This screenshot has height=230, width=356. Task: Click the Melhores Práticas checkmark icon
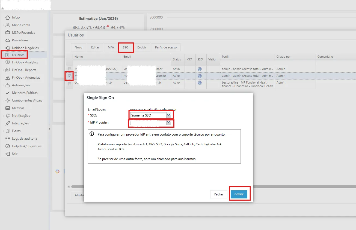(8, 93)
